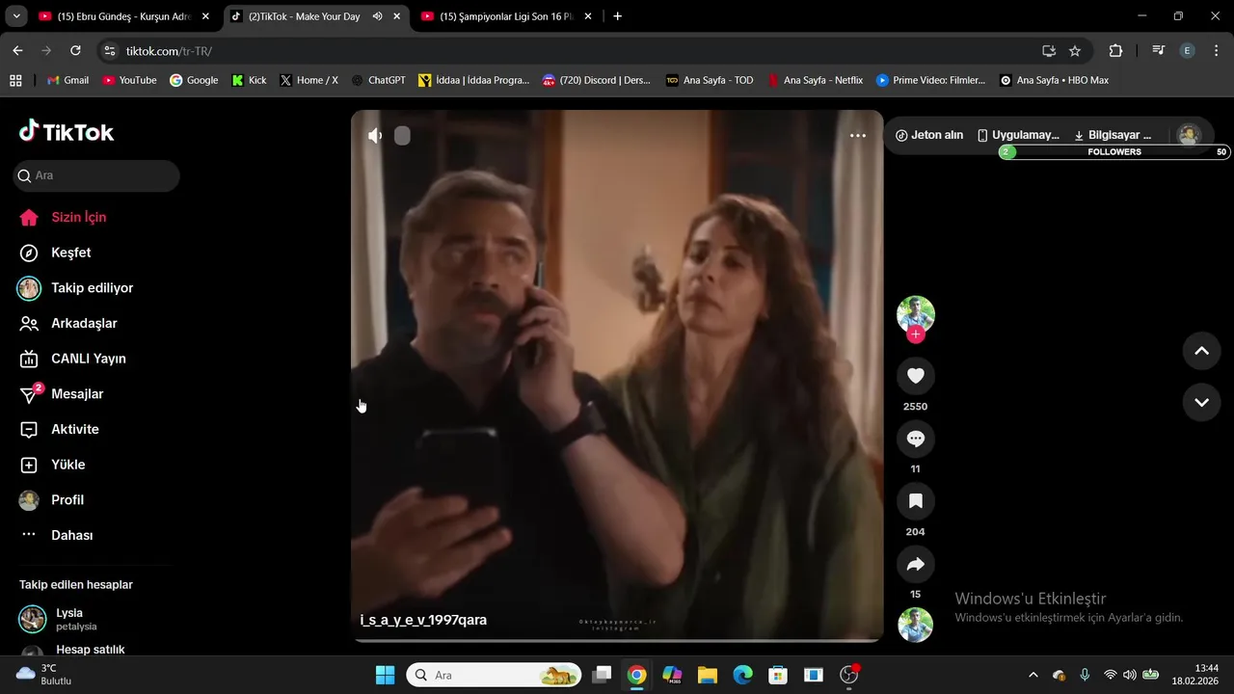
Task: Share the video with arrow icon
Action: 916,564
